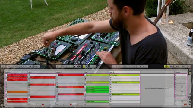
Task: Click the VocHouse 8 clip name
Action: (x=90, y=87)
